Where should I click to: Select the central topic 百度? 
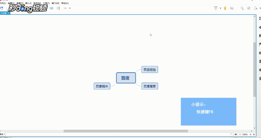[126, 78]
